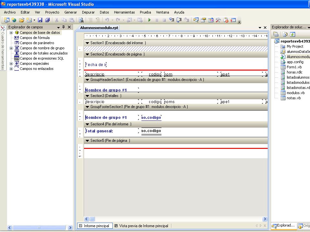Expand Campos de nombre de grupo node
310x232 pixels.
pos(11,48)
